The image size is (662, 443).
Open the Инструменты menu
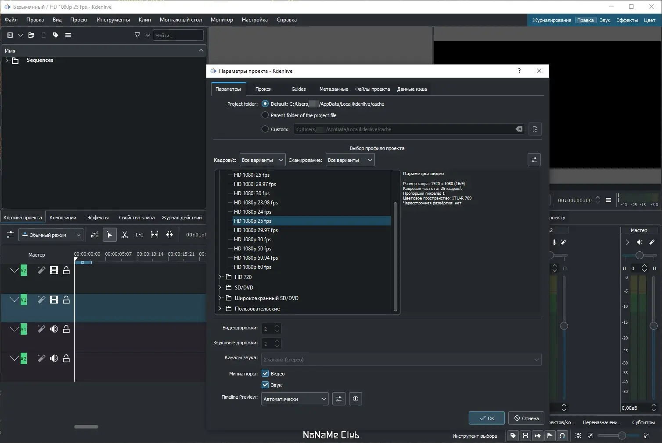[113, 20]
